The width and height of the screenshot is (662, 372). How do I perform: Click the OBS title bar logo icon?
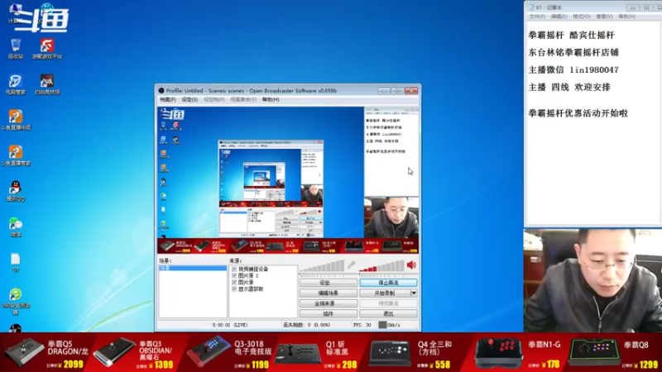click(161, 91)
